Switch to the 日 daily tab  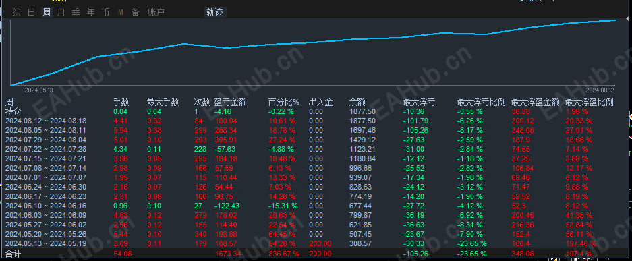click(x=32, y=13)
